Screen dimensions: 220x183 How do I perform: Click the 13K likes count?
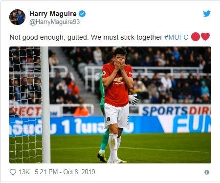(24, 172)
